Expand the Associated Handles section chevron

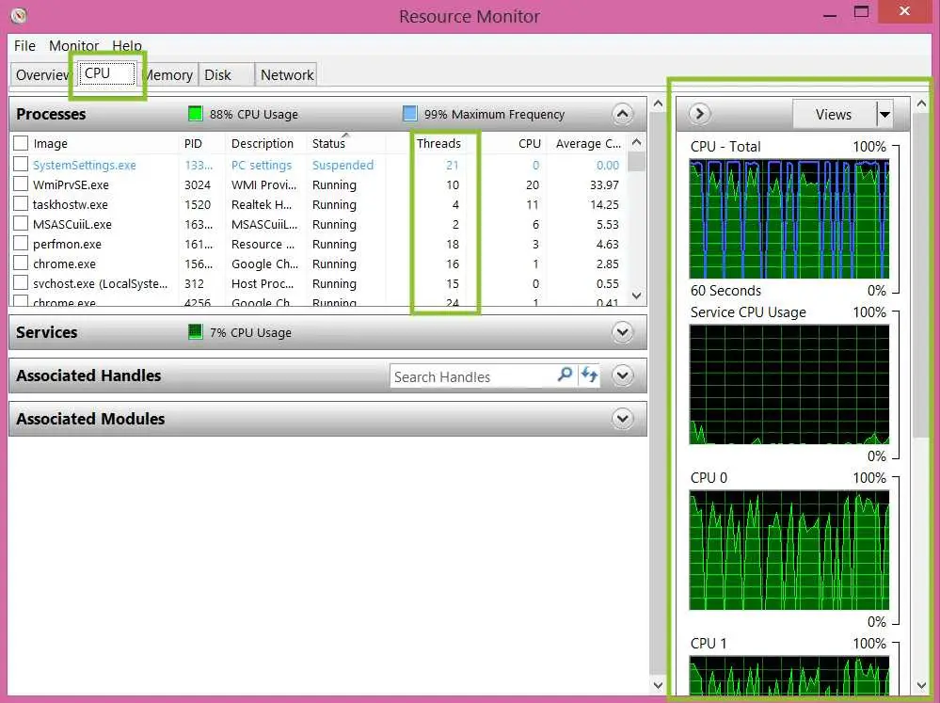[x=622, y=375]
